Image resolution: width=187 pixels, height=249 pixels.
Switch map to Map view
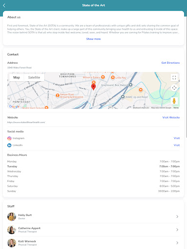17,77
